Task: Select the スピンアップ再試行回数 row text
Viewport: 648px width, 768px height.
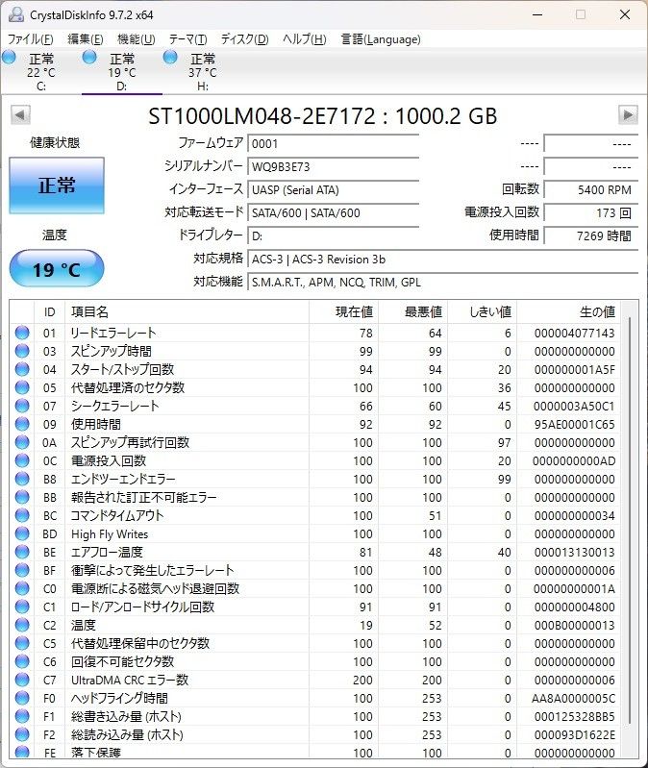Action: [130, 442]
